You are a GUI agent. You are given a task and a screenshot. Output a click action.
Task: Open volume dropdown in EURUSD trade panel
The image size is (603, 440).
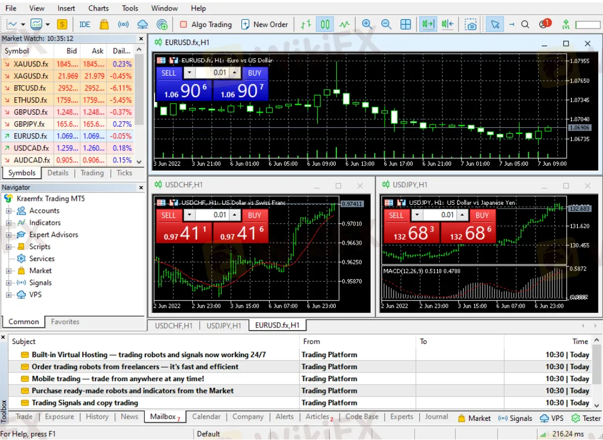[189, 72]
